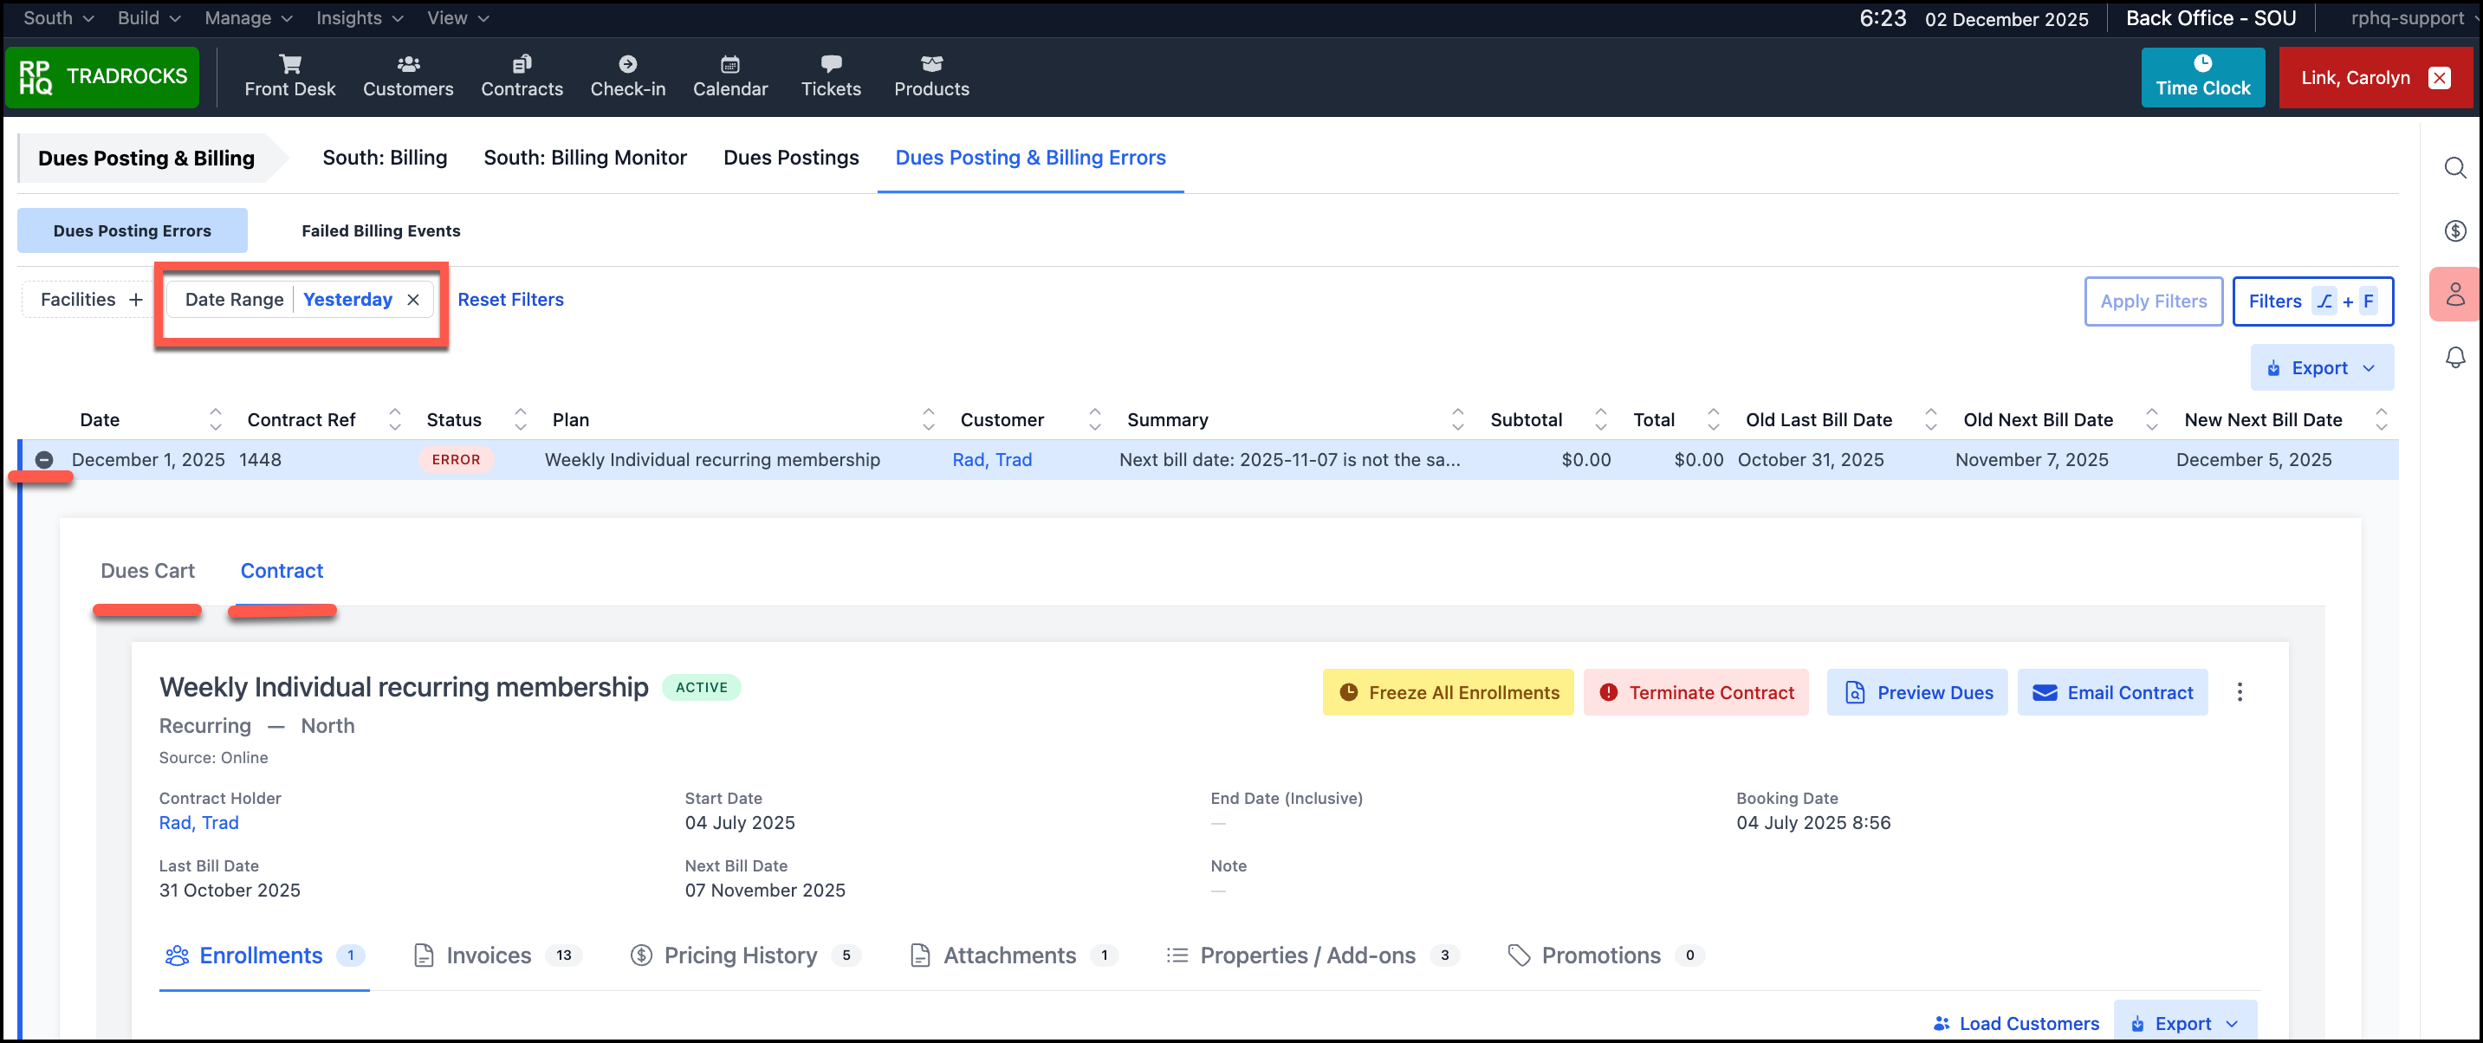Click the Time Clock button

pos(2201,77)
